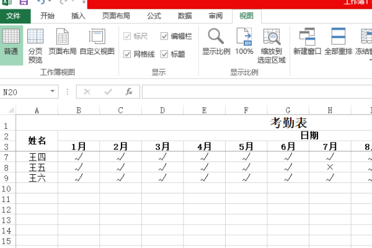Open the Zoom (显示比例) magnifier dialog
372x248 pixels.
point(216,42)
